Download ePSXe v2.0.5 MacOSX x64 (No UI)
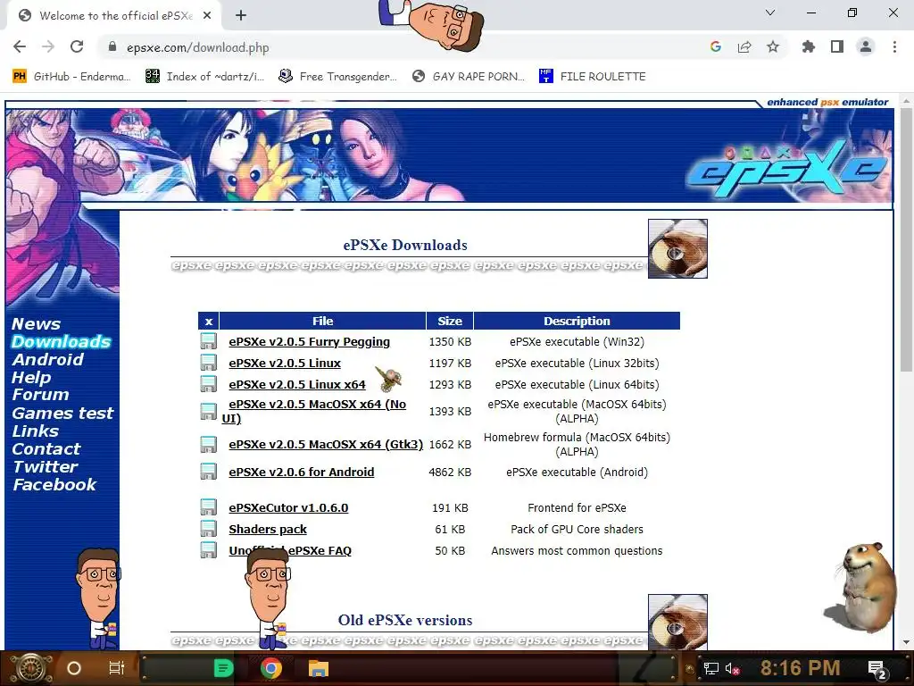This screenshot has width=914, height=686. coord(317,405)
